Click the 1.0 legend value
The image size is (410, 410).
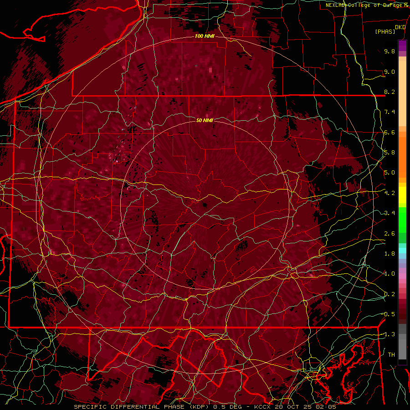389,274
